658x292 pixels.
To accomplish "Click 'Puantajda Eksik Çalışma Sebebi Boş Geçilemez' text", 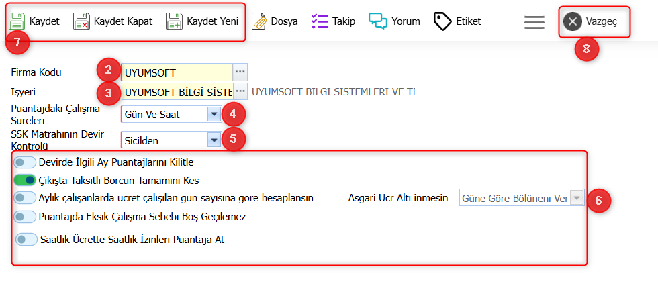I will [142, 217].
